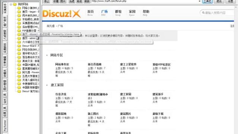Image resolution: width=238 pixels, height=134 pixels.
Task: Switch to the Pig Runner side tab
Action: [x=5, y=126]
